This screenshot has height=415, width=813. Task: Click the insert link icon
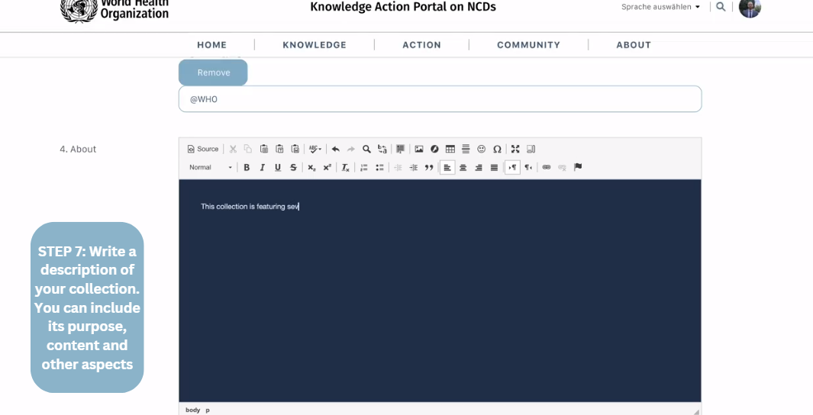tap(547, 168)
